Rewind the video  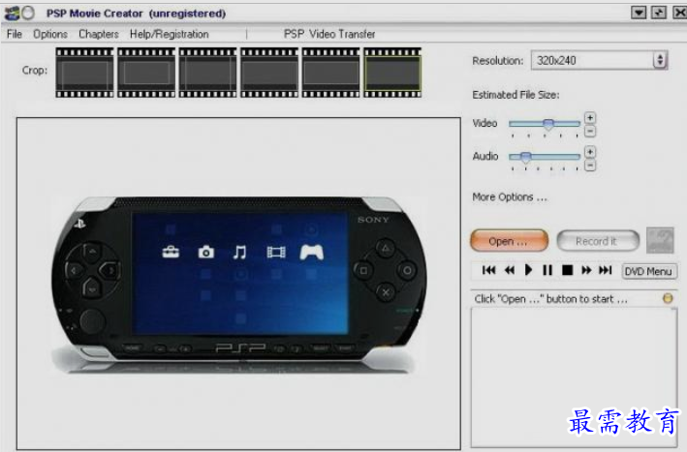509,270
